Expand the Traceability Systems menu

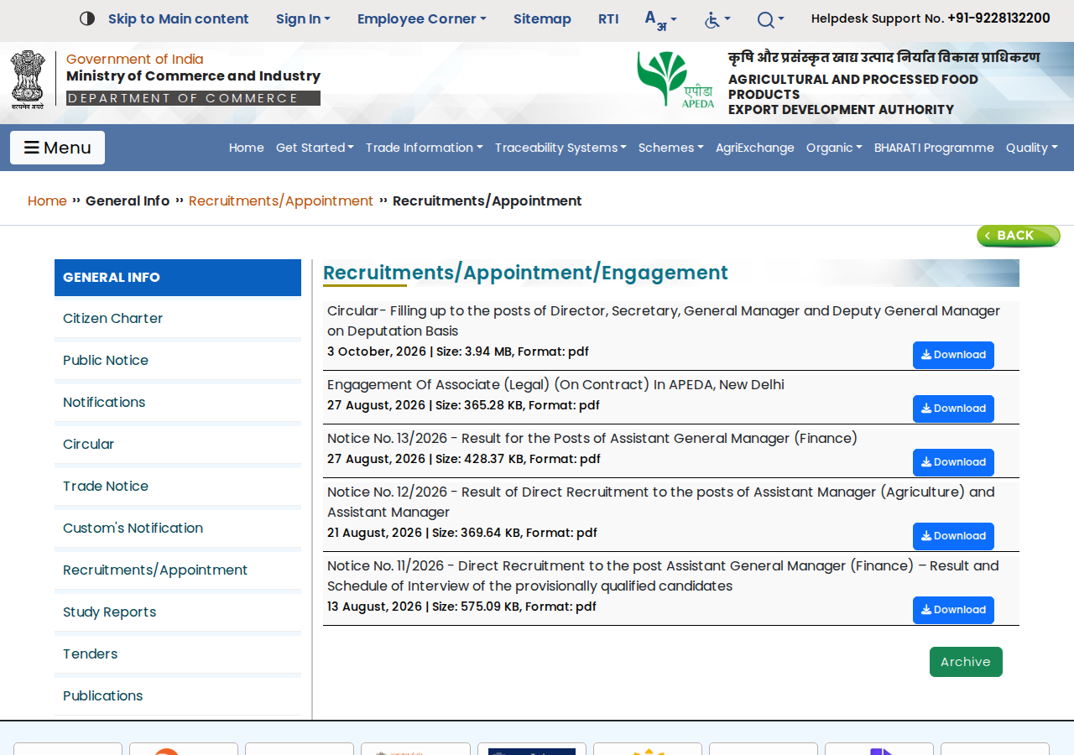pos(560,148)
